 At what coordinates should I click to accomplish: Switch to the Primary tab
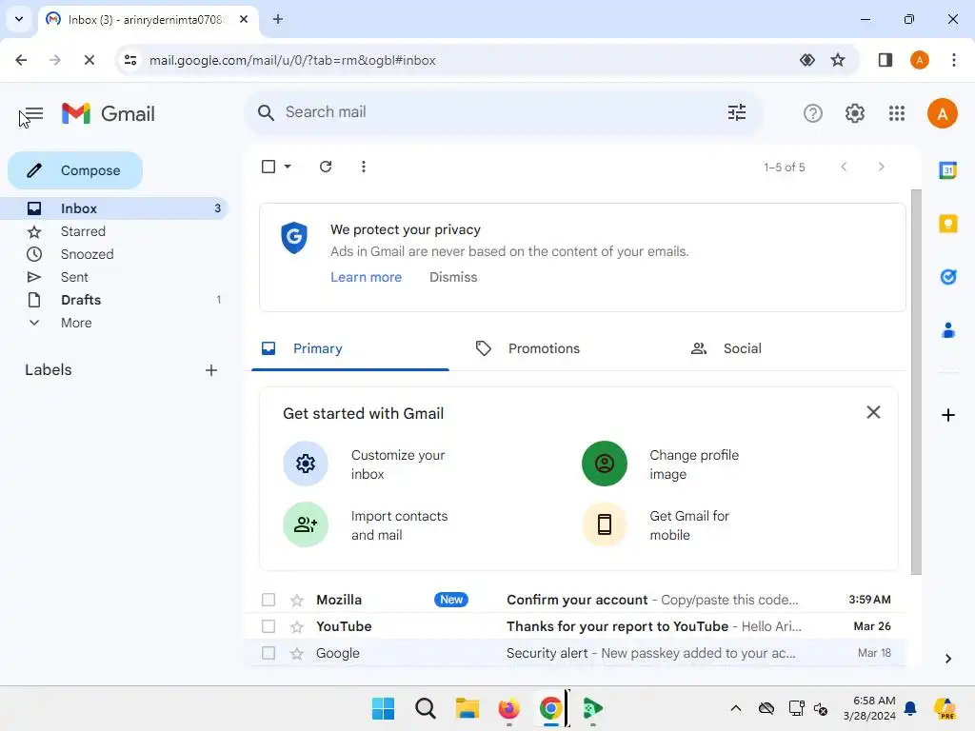click(x=350, y=348)
